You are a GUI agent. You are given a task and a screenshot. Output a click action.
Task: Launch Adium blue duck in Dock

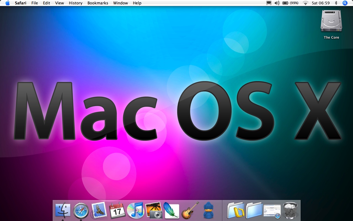pyautogui.click(x=208, y=211)
